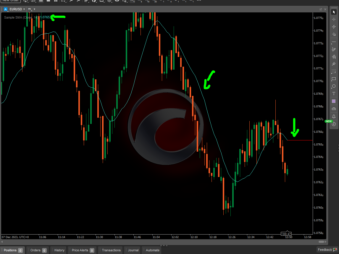Click the 07 Dec 2023, UTC+0 label
339x254 pixels.
pyautogui.click(x=15, y=237)
